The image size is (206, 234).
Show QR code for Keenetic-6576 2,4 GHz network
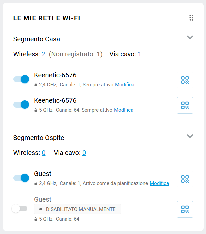(185, 80)
